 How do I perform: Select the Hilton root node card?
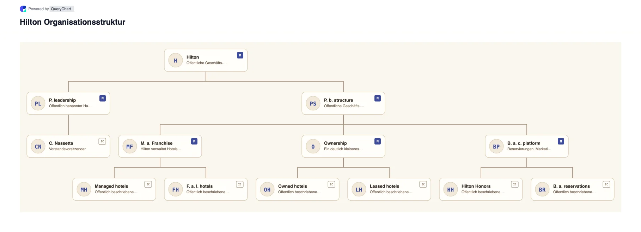[x=206, y=60]
